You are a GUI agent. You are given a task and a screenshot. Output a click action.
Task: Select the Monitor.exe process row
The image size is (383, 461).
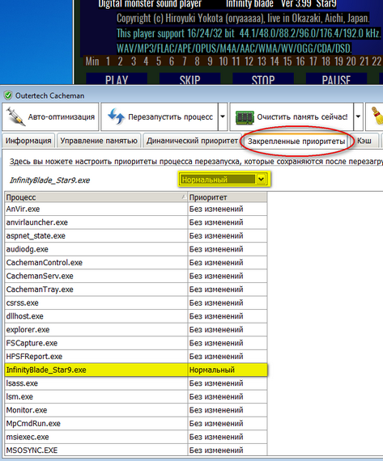(x=136, y=410)
